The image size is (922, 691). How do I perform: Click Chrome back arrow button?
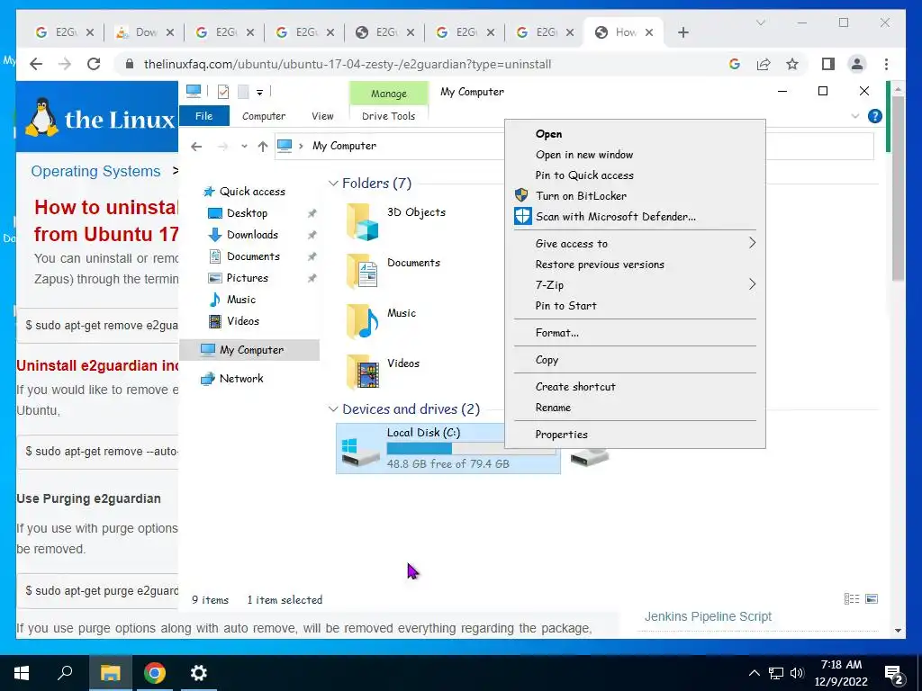click(36, 64)
